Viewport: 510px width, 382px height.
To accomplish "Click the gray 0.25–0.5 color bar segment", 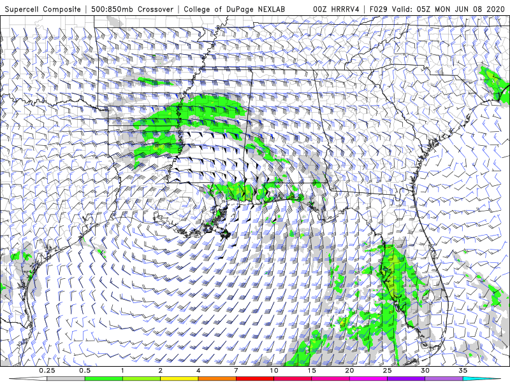I will point(66,379).
